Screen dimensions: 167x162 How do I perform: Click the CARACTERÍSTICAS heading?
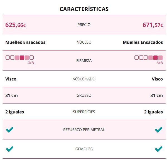[x=84, y=9]
